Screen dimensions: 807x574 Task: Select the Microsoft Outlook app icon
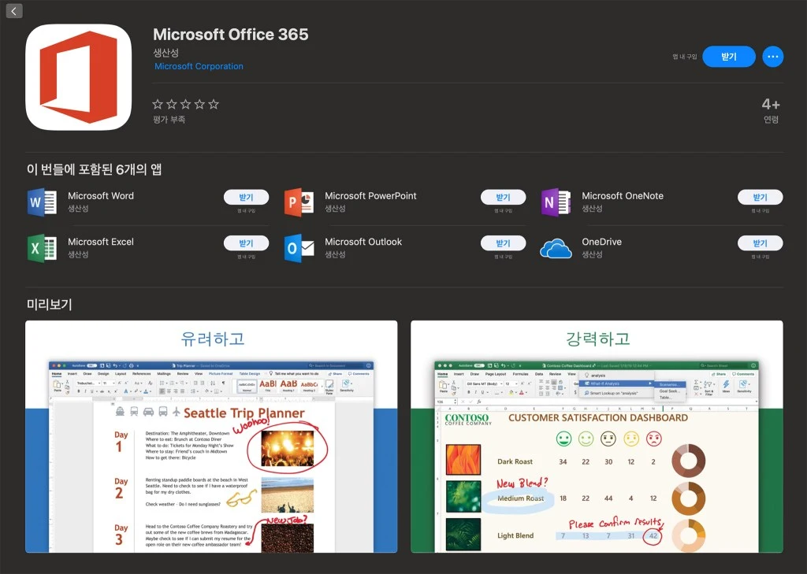299,247
